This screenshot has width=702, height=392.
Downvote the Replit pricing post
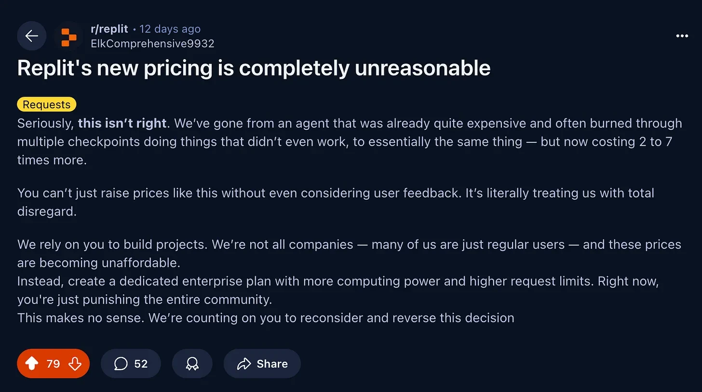click(x=75, y=364)
